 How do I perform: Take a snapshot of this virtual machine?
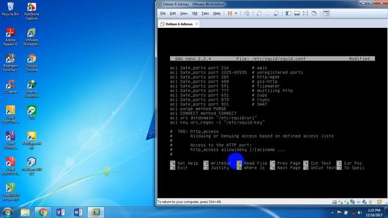pyautogui.click(x=259, y=13)
